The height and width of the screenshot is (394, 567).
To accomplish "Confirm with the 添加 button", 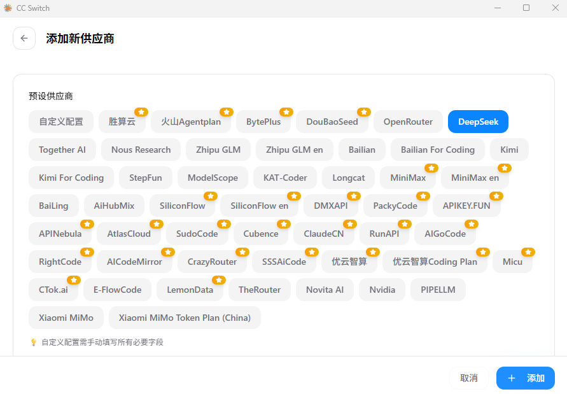I will coord(526,378).
